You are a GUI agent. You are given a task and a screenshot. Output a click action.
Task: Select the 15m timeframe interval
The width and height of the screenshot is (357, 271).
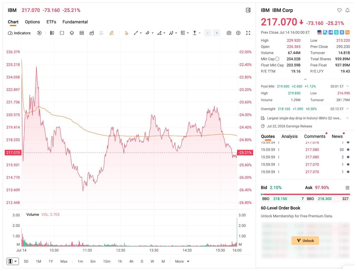pos(107,261)
